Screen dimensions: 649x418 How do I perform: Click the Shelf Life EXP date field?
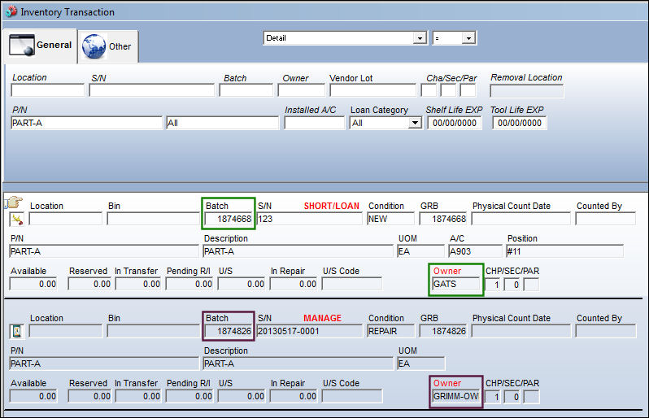tap(455, 123)
